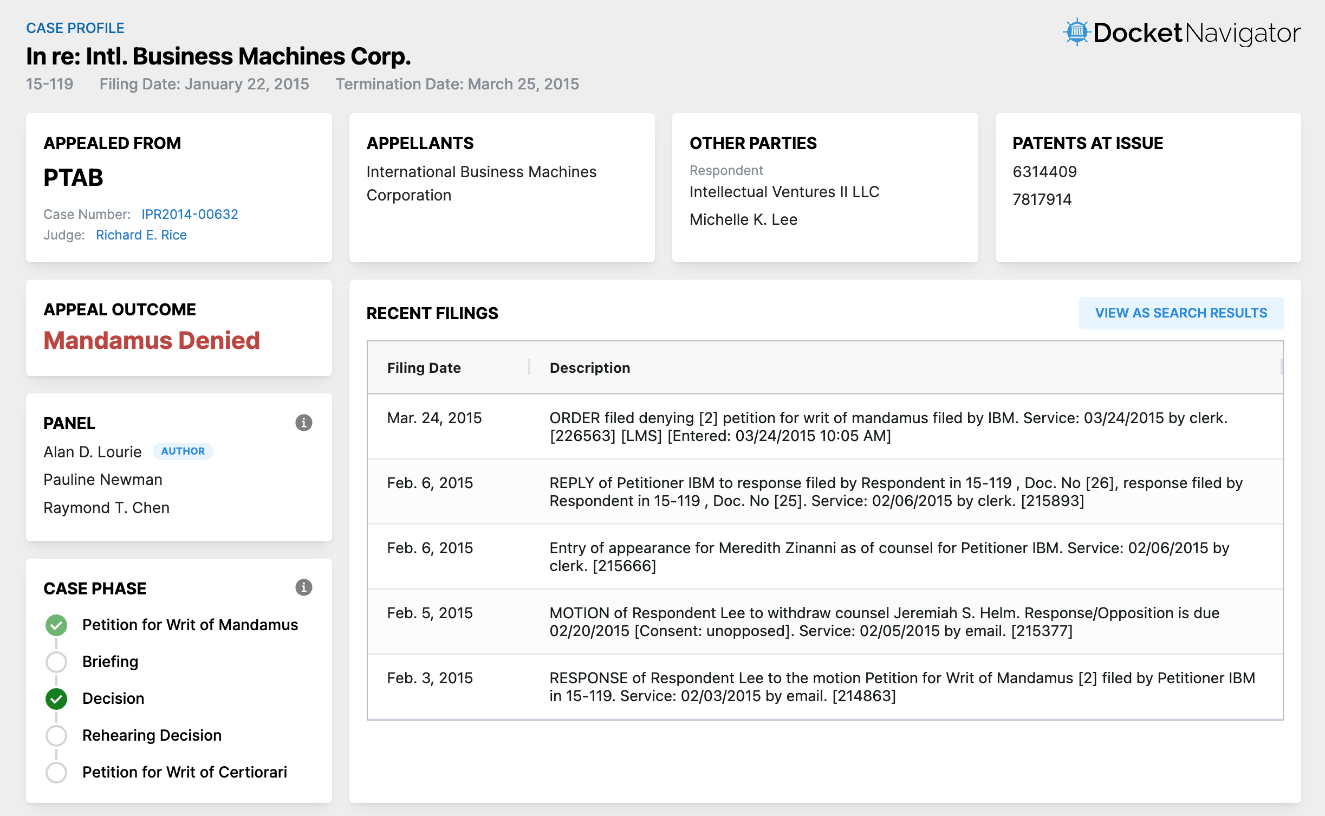Click the Petition for Writ of Mandamus checkmark

tap(56, 625)
